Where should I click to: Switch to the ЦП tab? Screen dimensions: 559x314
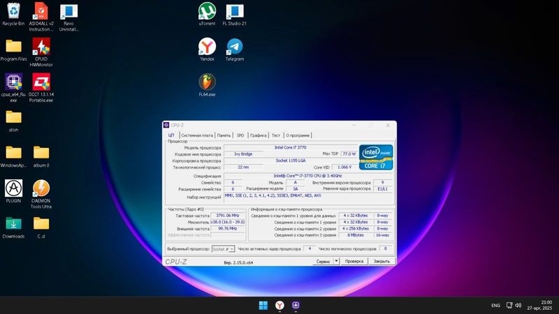pos(171,135)
